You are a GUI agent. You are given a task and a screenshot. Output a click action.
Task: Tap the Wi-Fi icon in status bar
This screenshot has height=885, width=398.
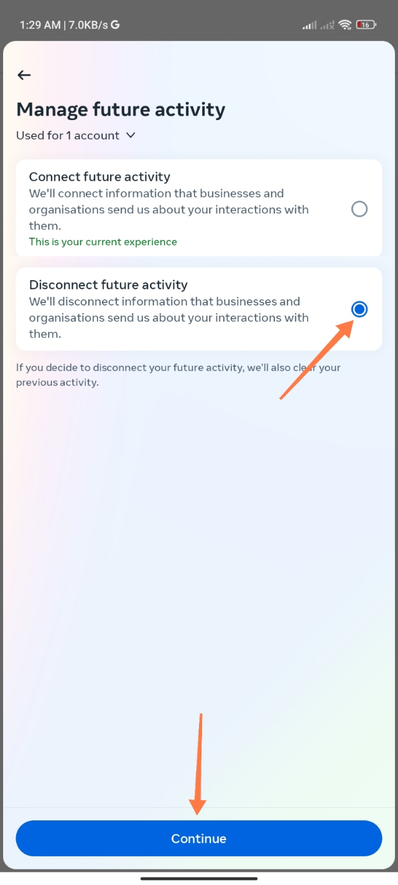click(345, 25)
